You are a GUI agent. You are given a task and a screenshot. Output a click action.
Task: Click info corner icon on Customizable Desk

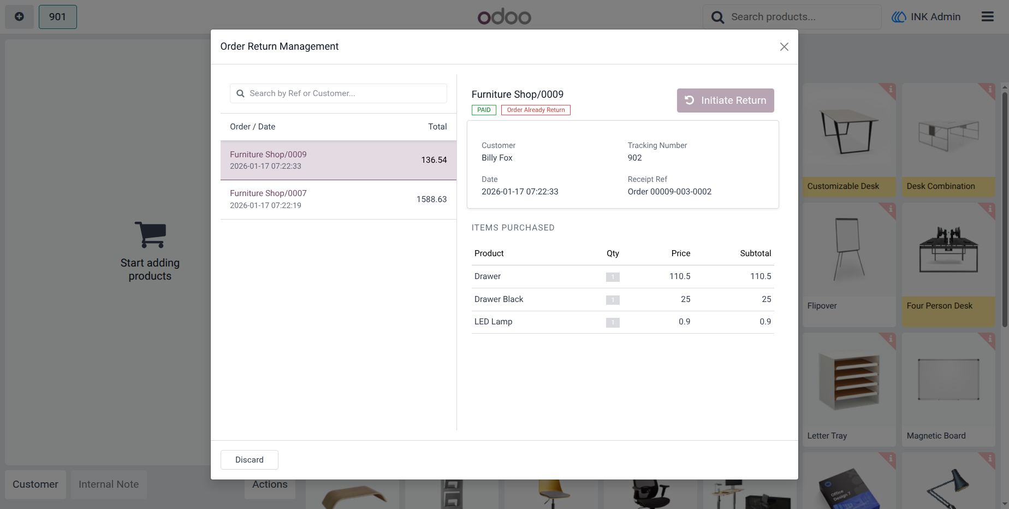click(890, 89)
